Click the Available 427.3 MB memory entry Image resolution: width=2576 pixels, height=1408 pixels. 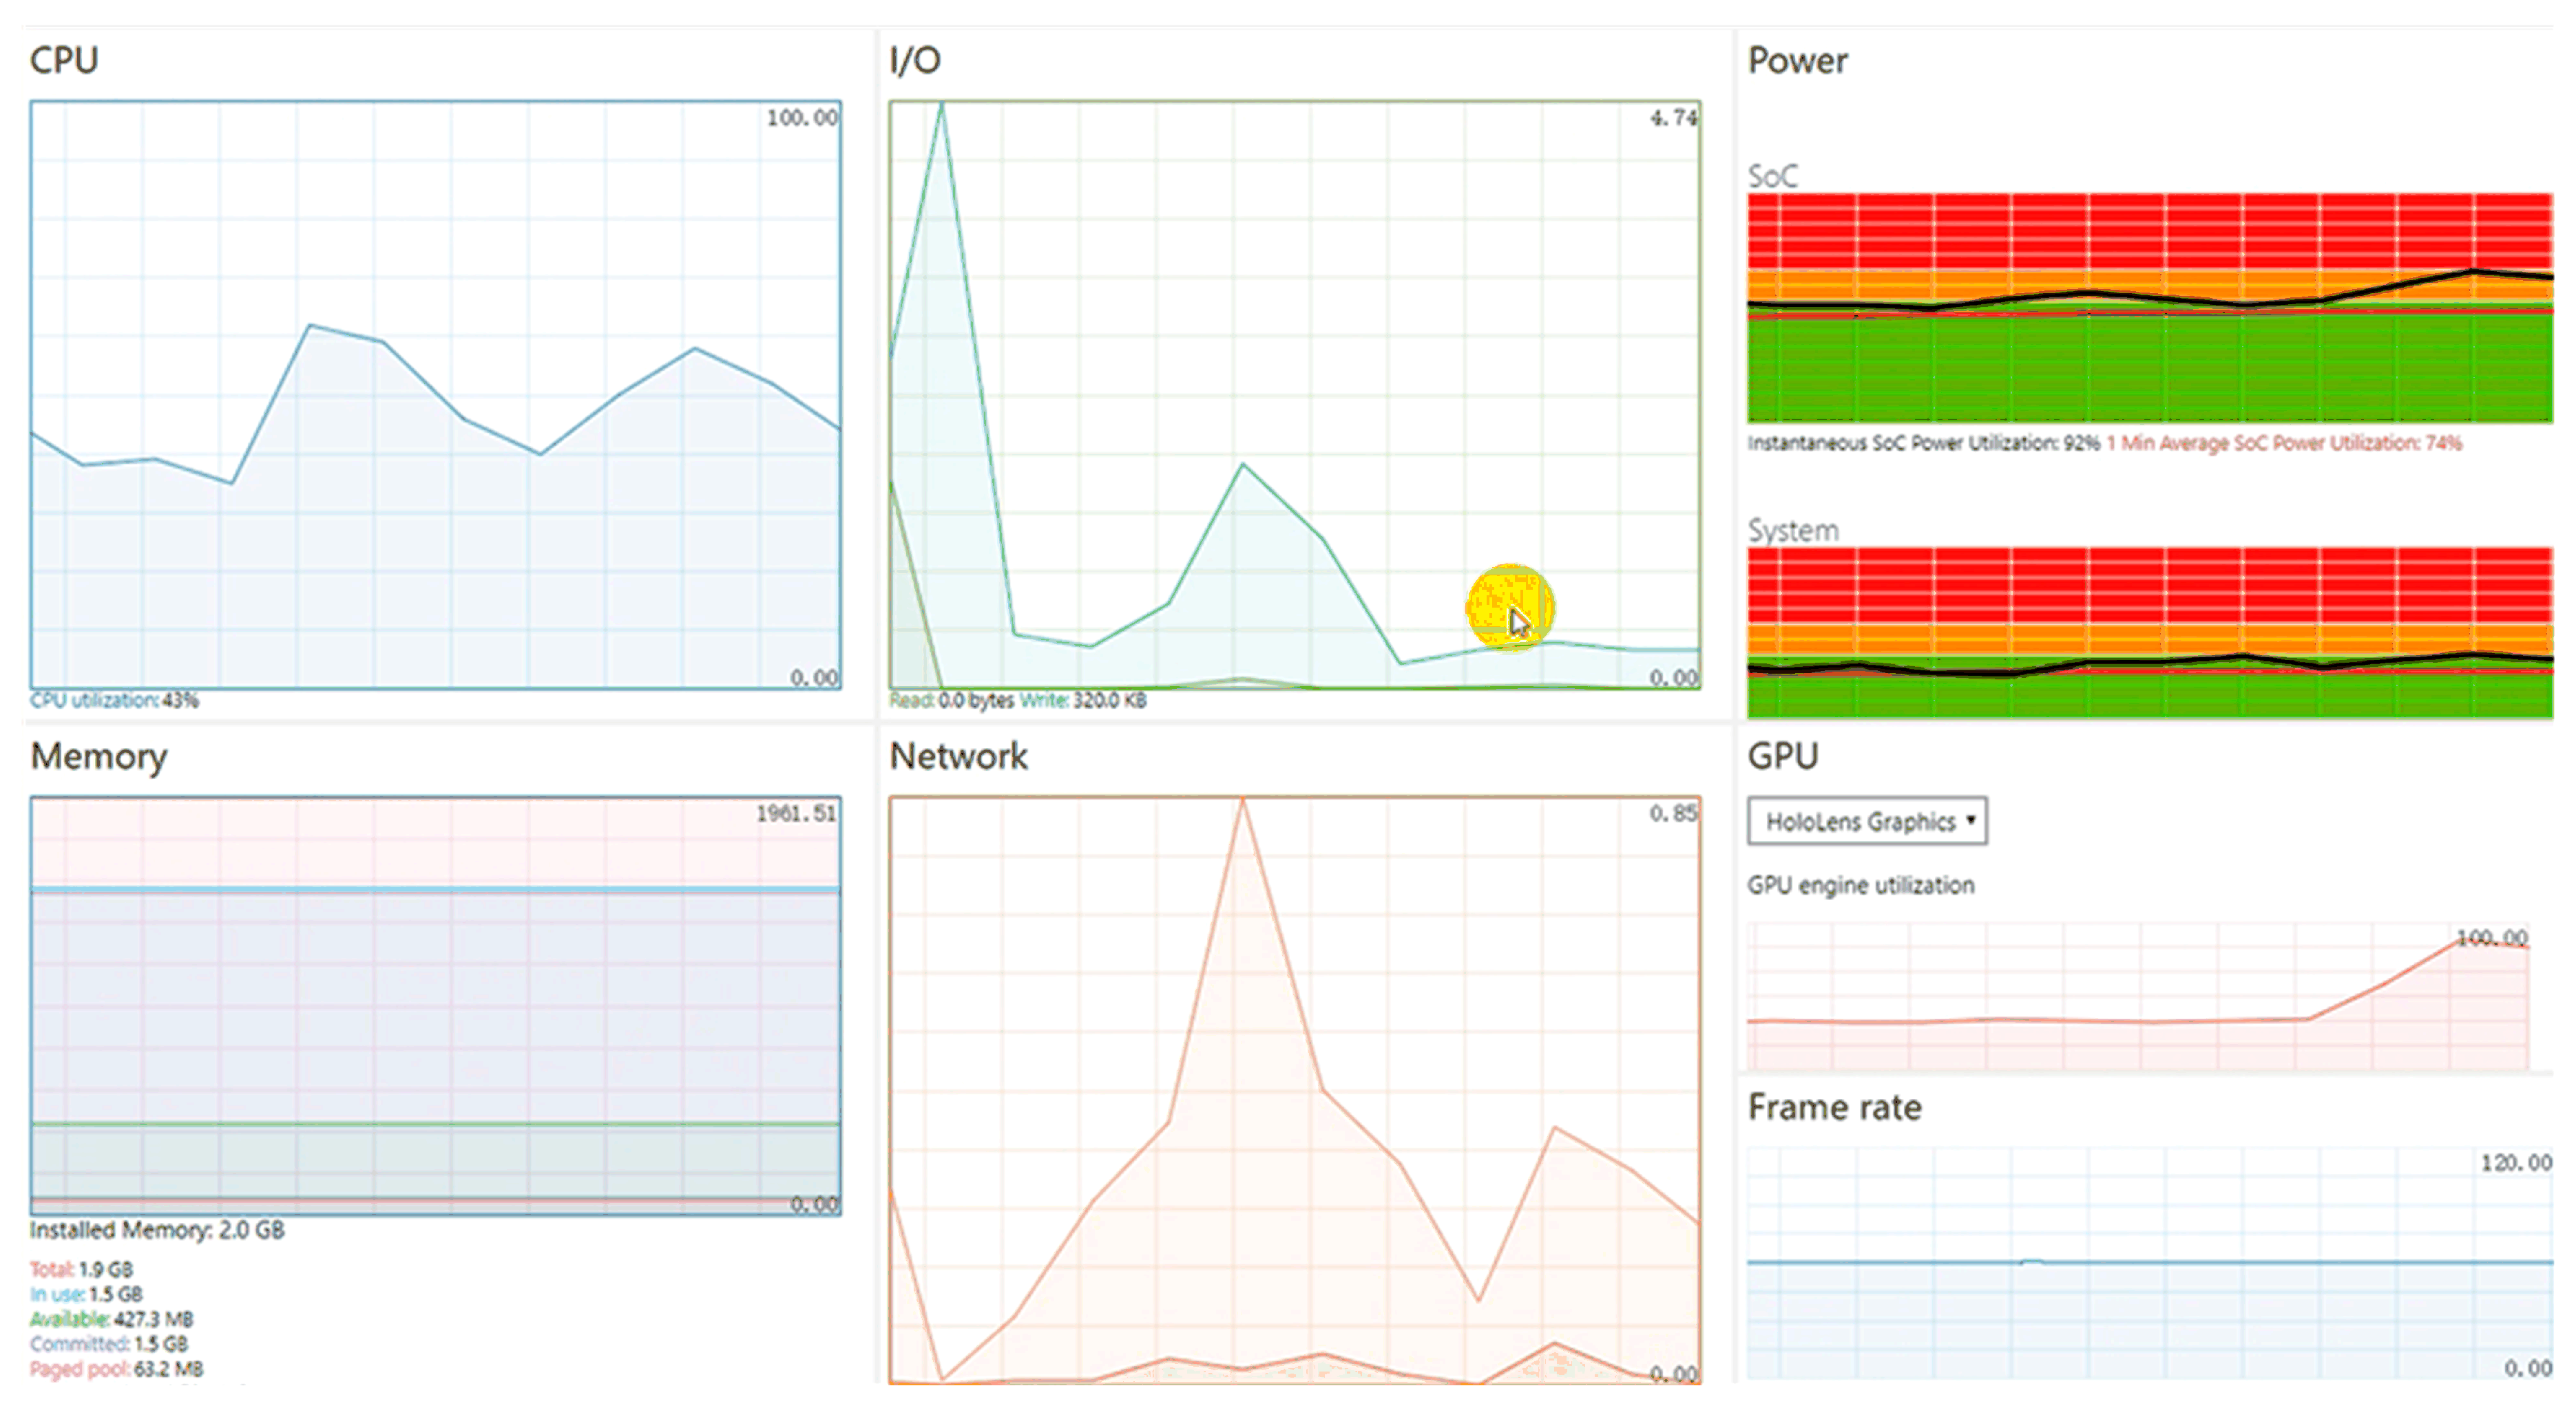click(x=112, y=1319)
